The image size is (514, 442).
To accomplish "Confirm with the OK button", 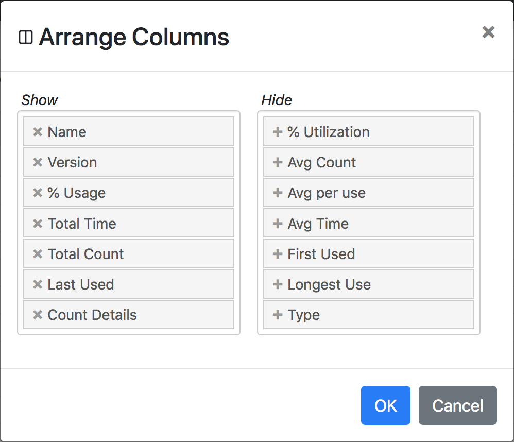I will coord(385,405).
